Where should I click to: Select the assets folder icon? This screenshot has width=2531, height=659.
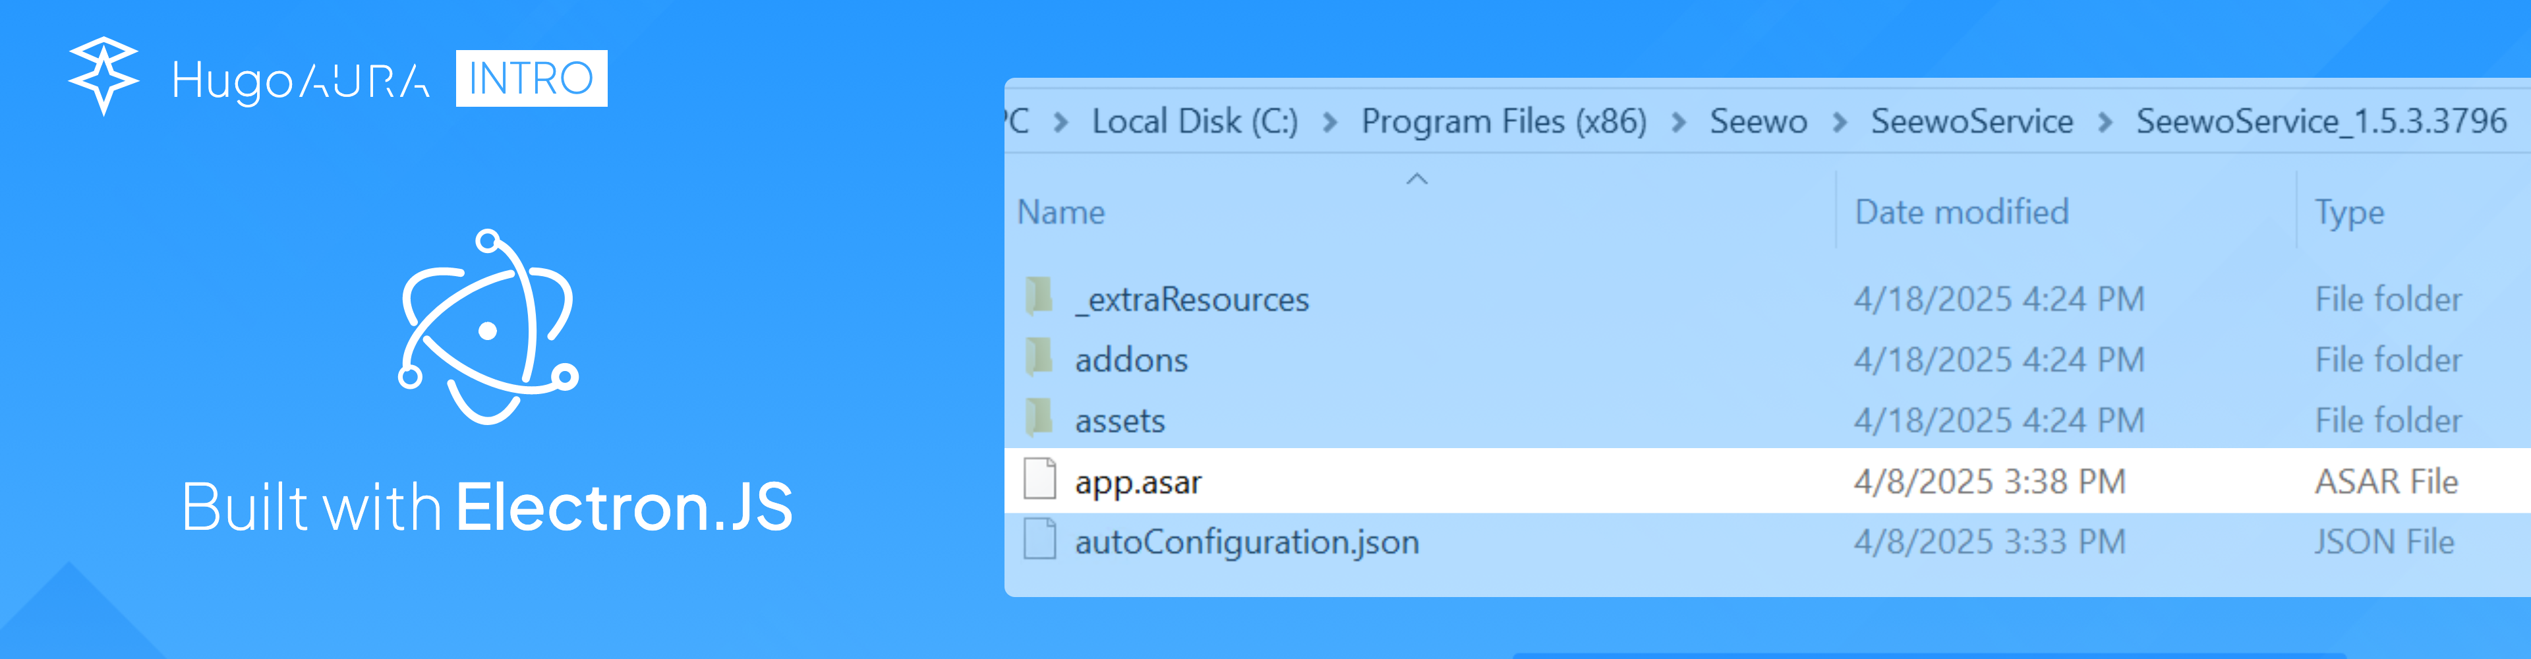tap(1039, 418)
